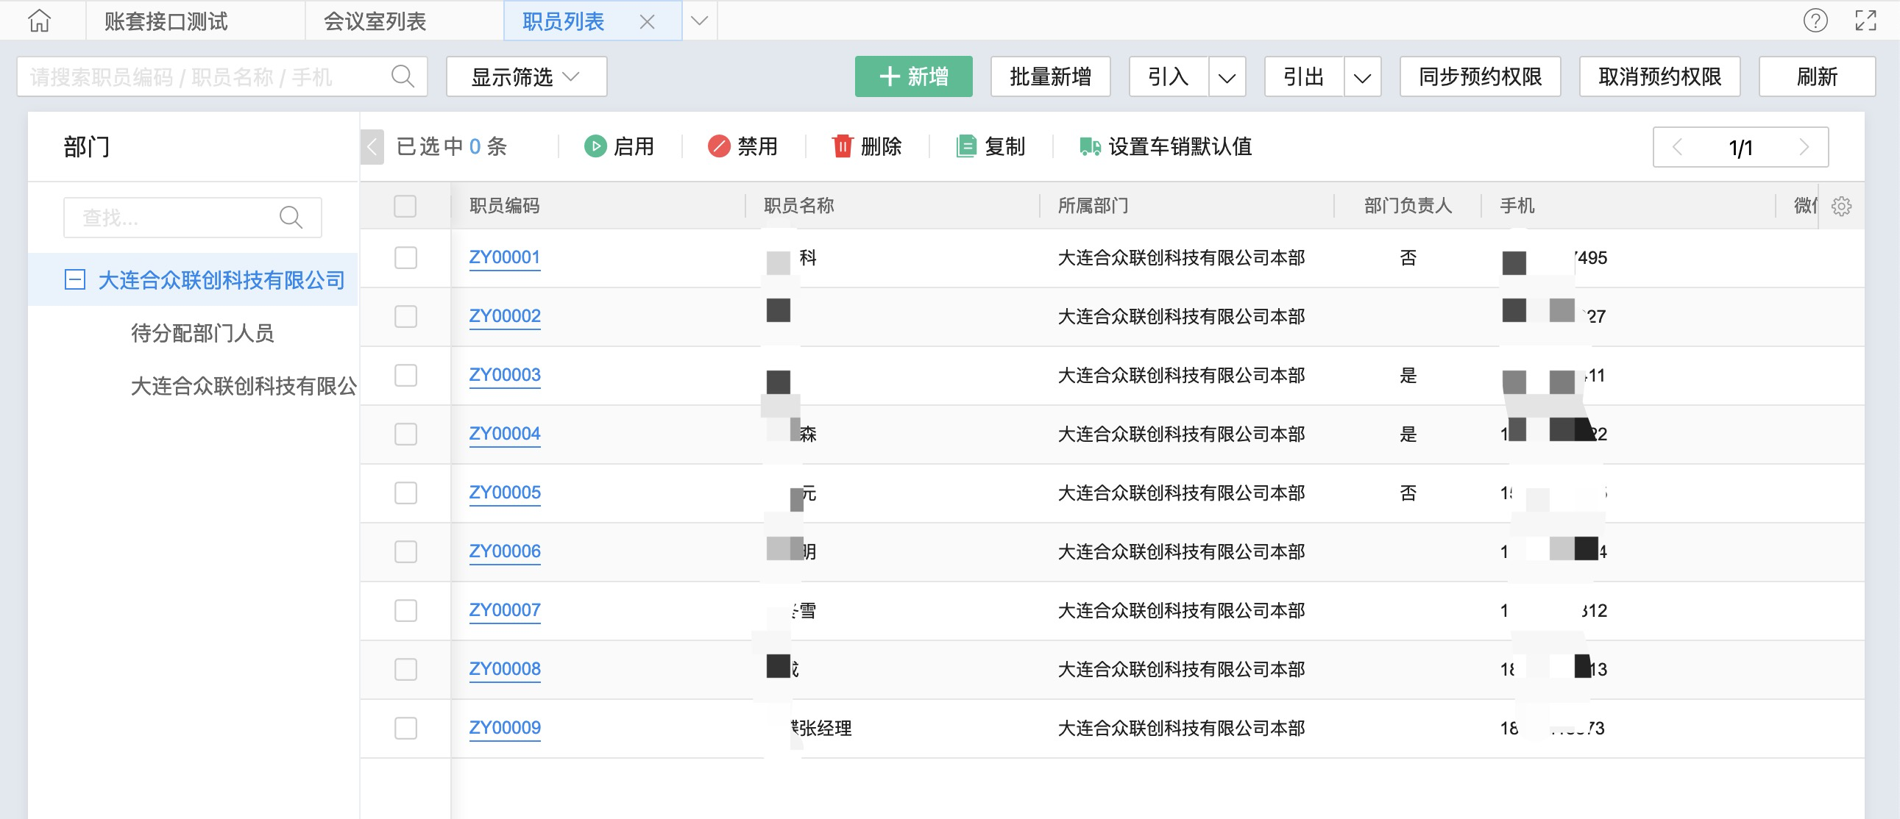Click the search magnifier in employee search
Image resolution: width=1900 pixels, height=819 pixels.
pyautogui.click(x=403, y=76)
